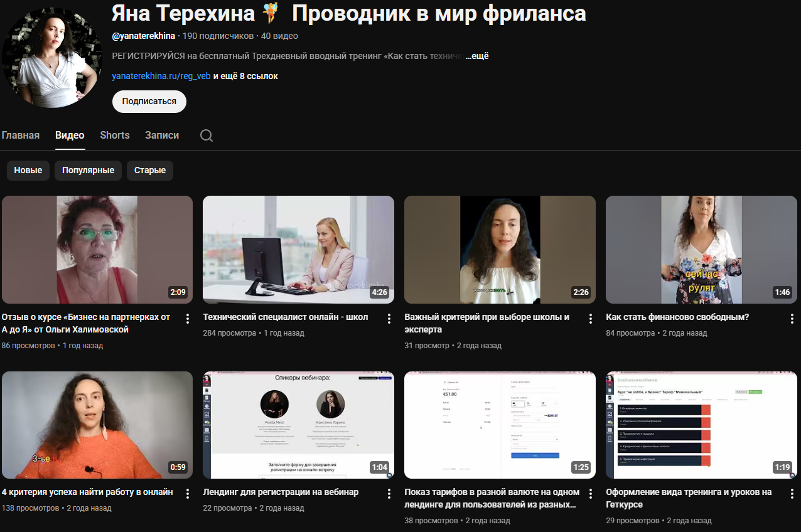
Task: Open the channel search icon
Action: 207,136
